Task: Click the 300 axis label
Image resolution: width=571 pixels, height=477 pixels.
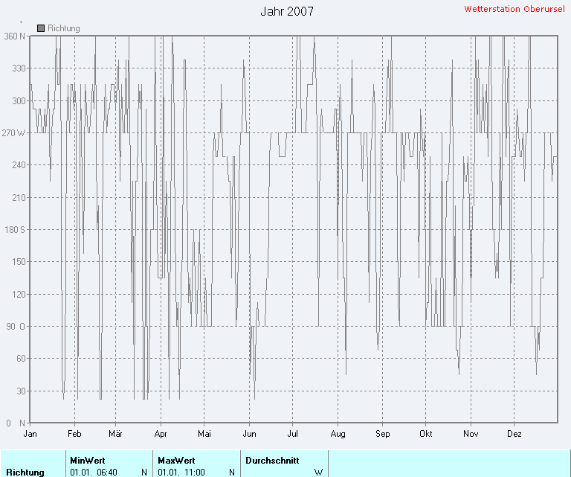Action: coord(19,100)
